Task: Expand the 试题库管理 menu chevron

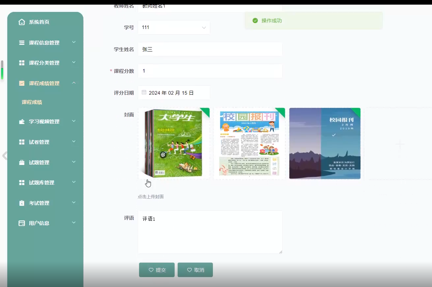Action: tap(74, 182)
